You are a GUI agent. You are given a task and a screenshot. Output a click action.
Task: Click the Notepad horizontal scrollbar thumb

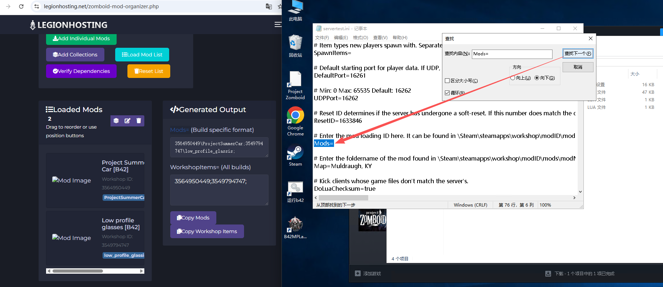[x=343, y=198]
